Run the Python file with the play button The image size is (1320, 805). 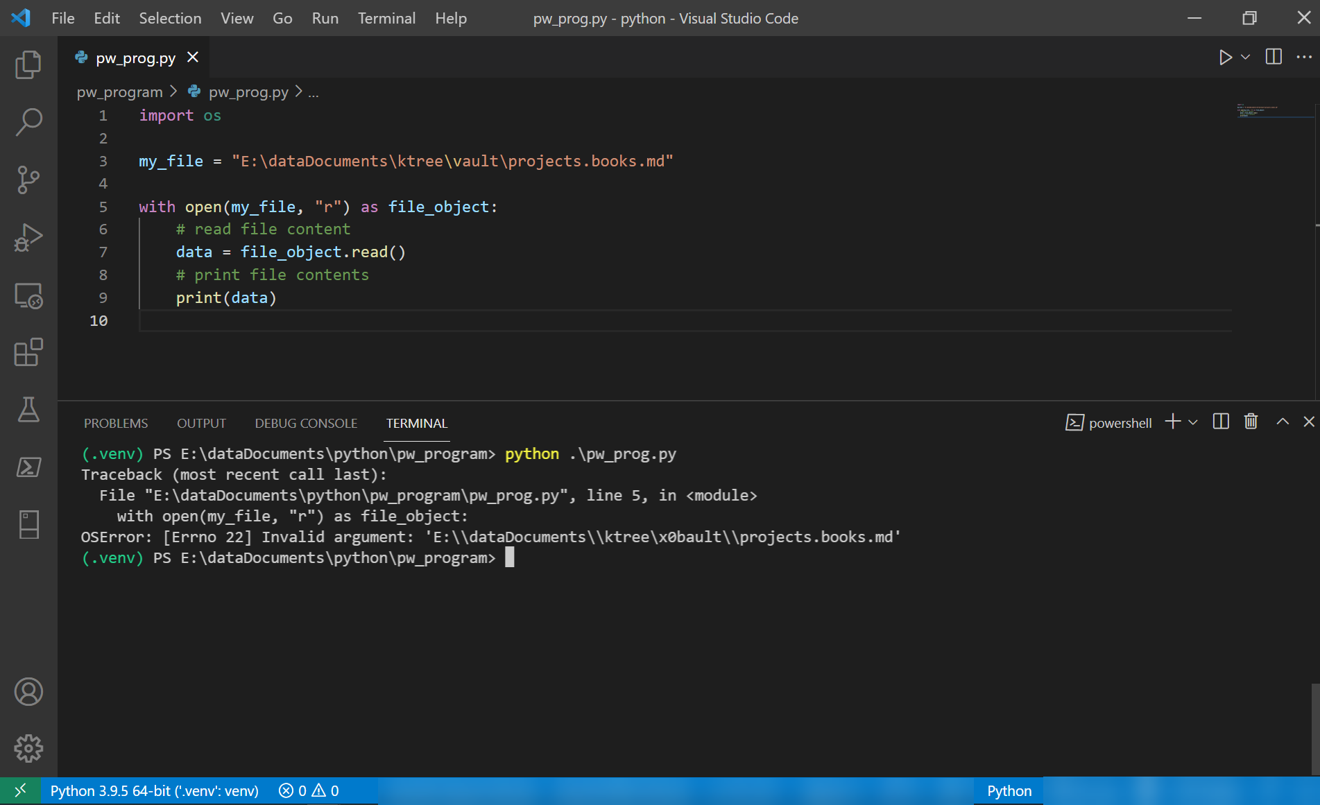tap(1225, 58)
